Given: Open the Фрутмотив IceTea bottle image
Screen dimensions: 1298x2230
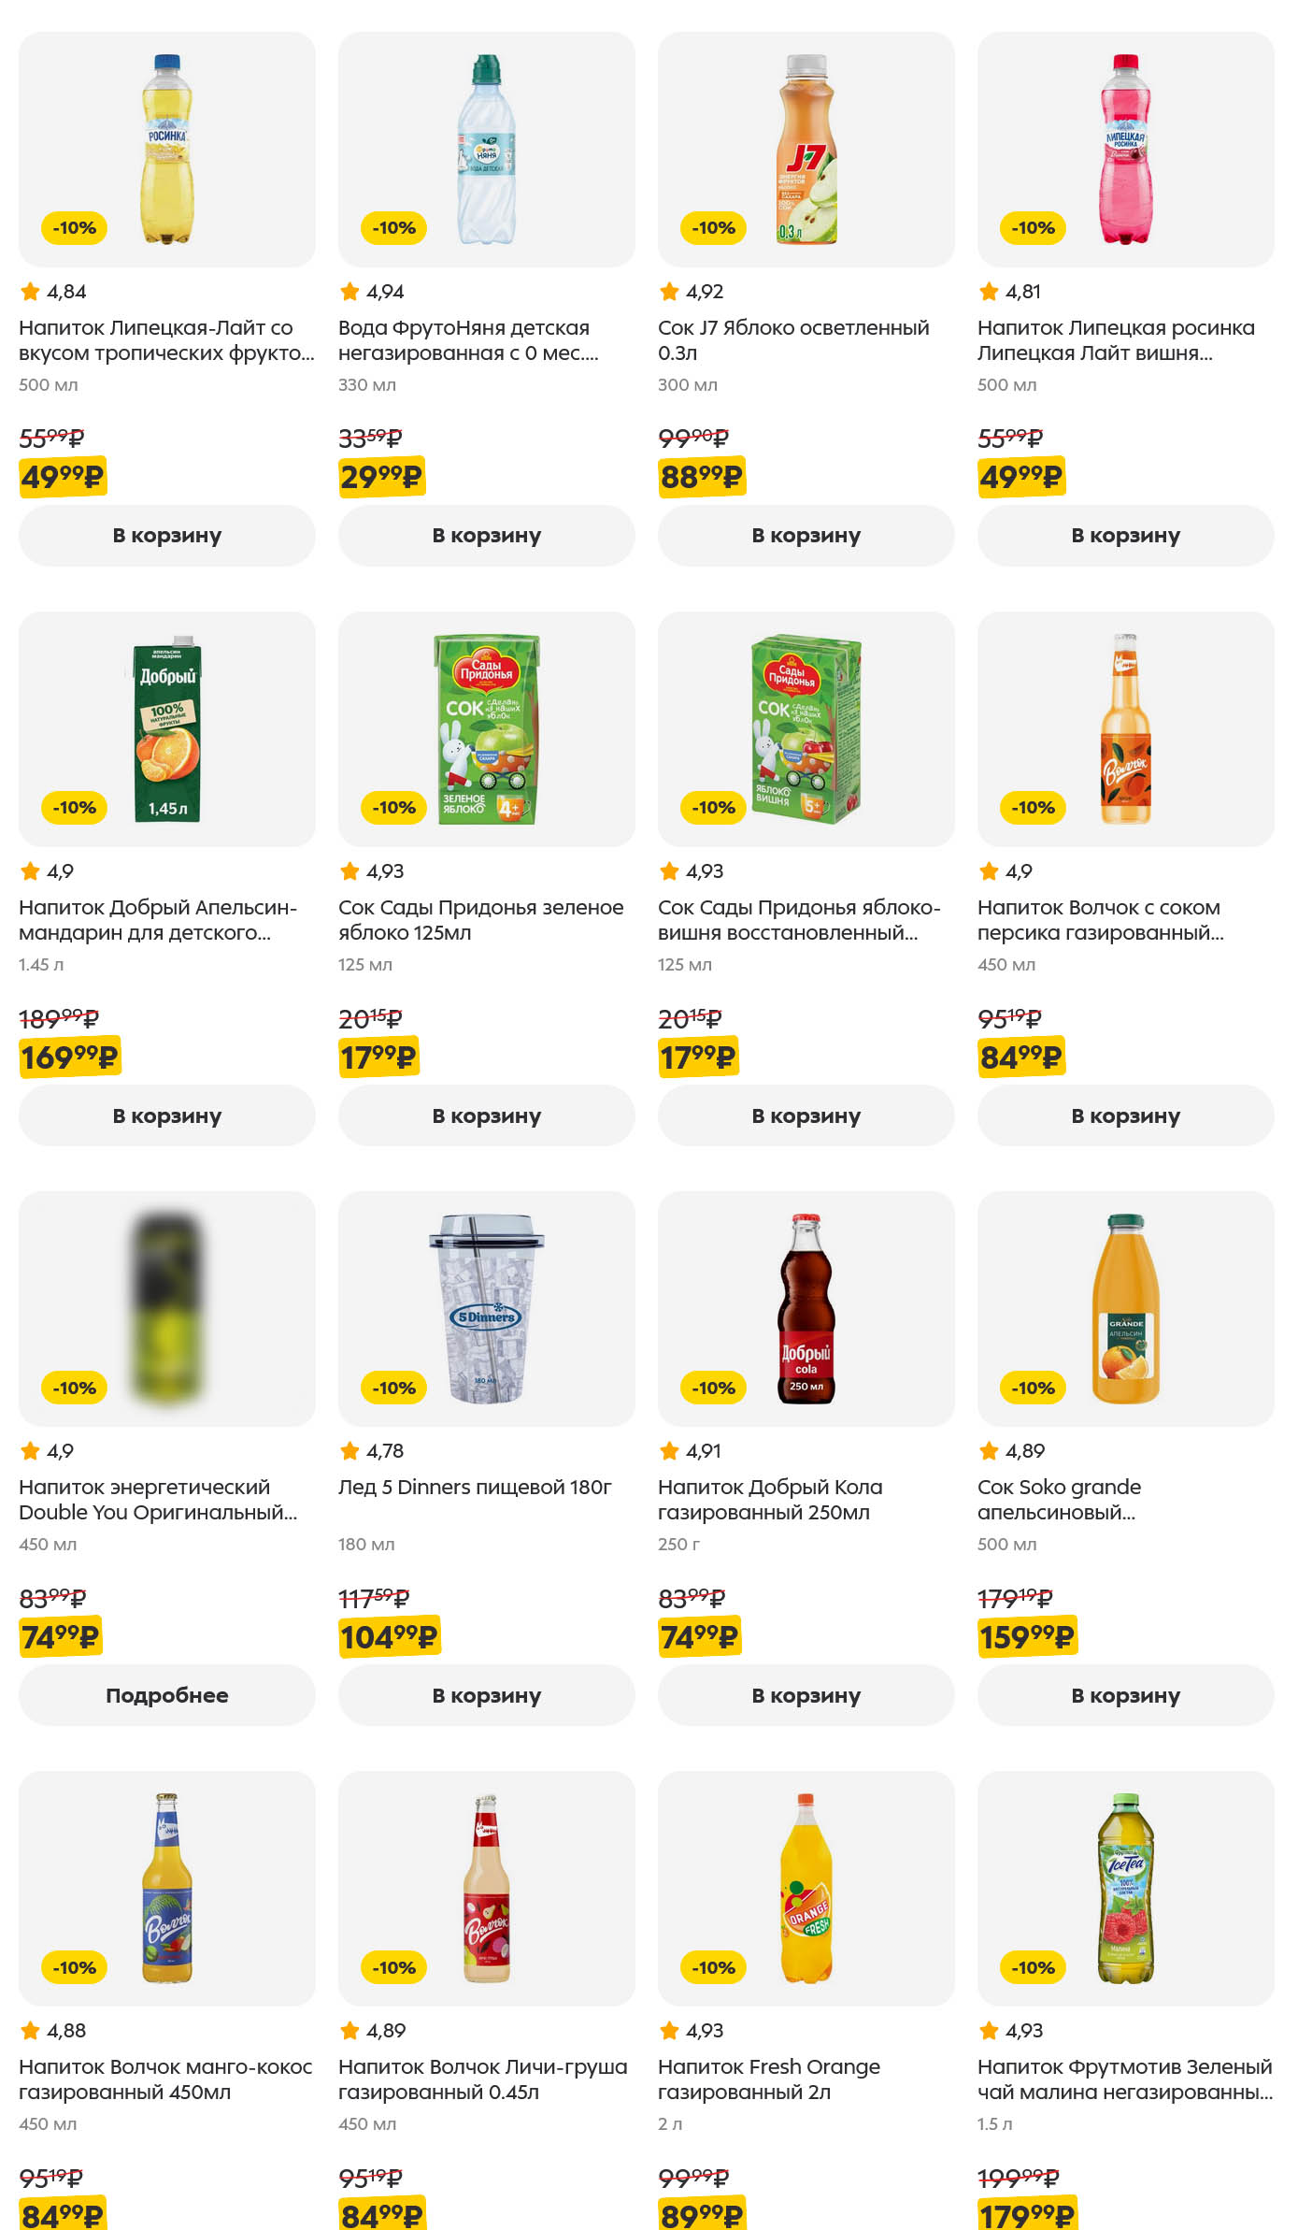Looking at the screenshot, I should point(1125,1889).
